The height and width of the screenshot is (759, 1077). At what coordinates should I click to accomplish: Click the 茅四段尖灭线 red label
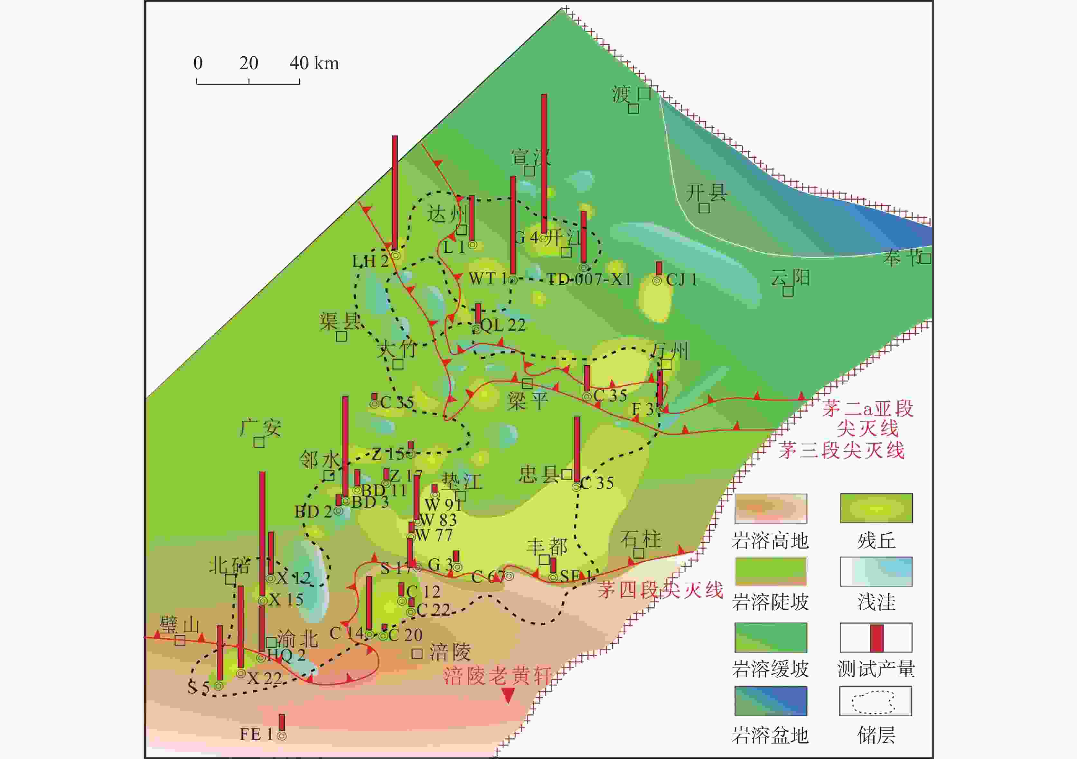tap(660, 590)
